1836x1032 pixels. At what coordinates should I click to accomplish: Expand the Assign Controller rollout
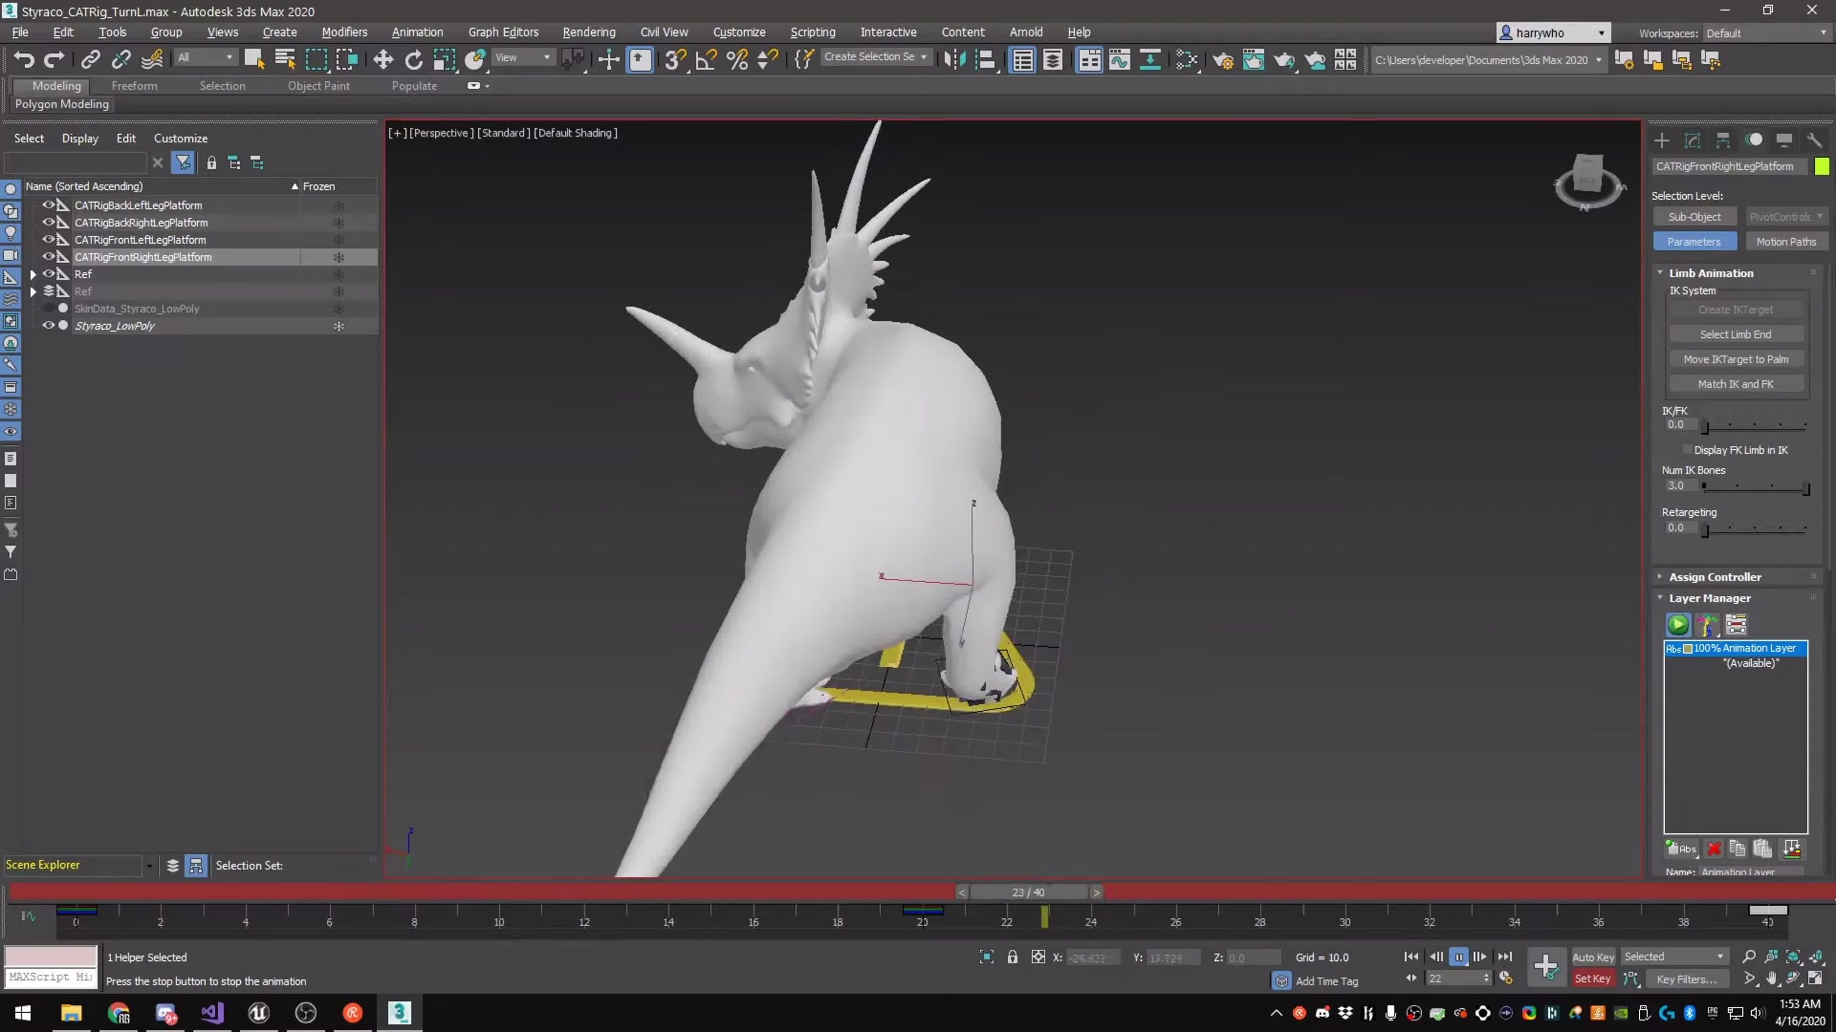tap(1660, 577)
